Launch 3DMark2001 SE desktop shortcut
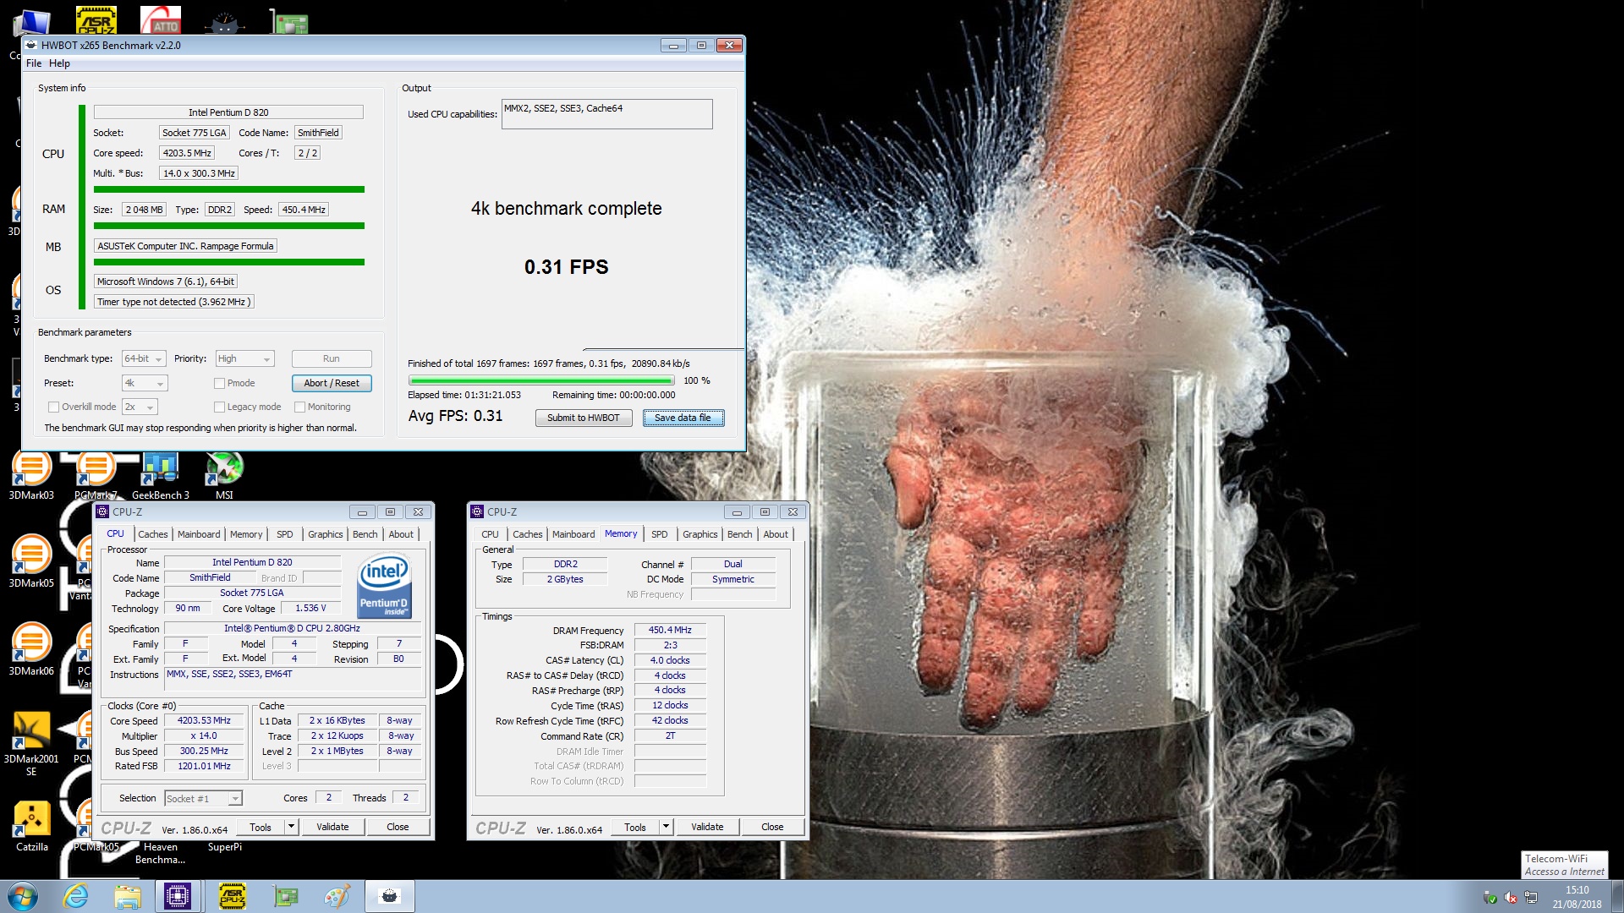 click(x=31, y=744)
